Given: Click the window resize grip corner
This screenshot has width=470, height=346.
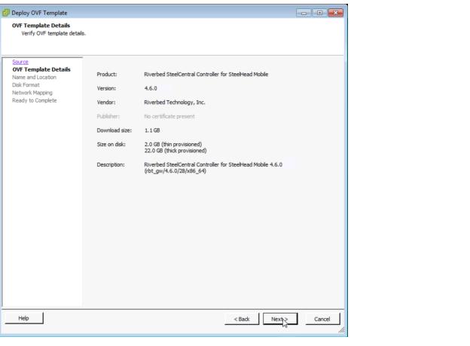Looking at the screenshot, I should tap(341, 330).
